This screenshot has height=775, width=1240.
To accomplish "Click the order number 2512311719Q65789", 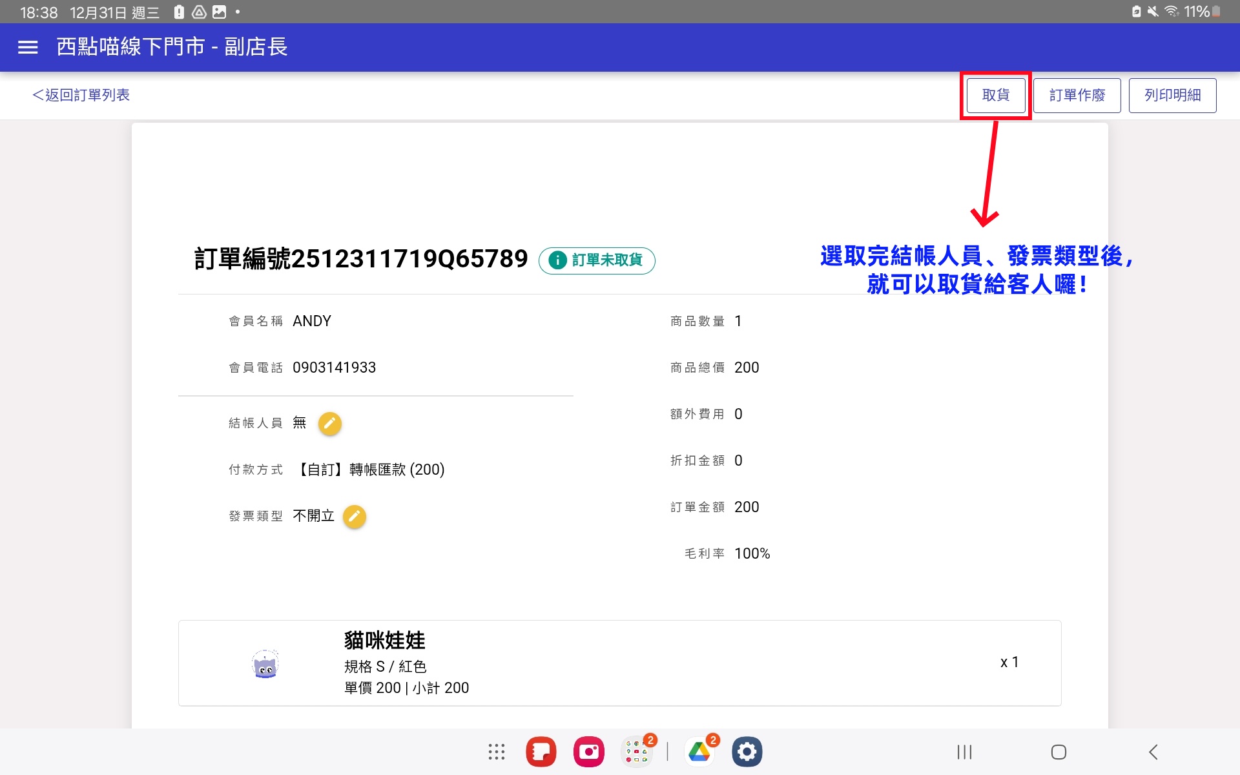I will (x=409, y=259).
